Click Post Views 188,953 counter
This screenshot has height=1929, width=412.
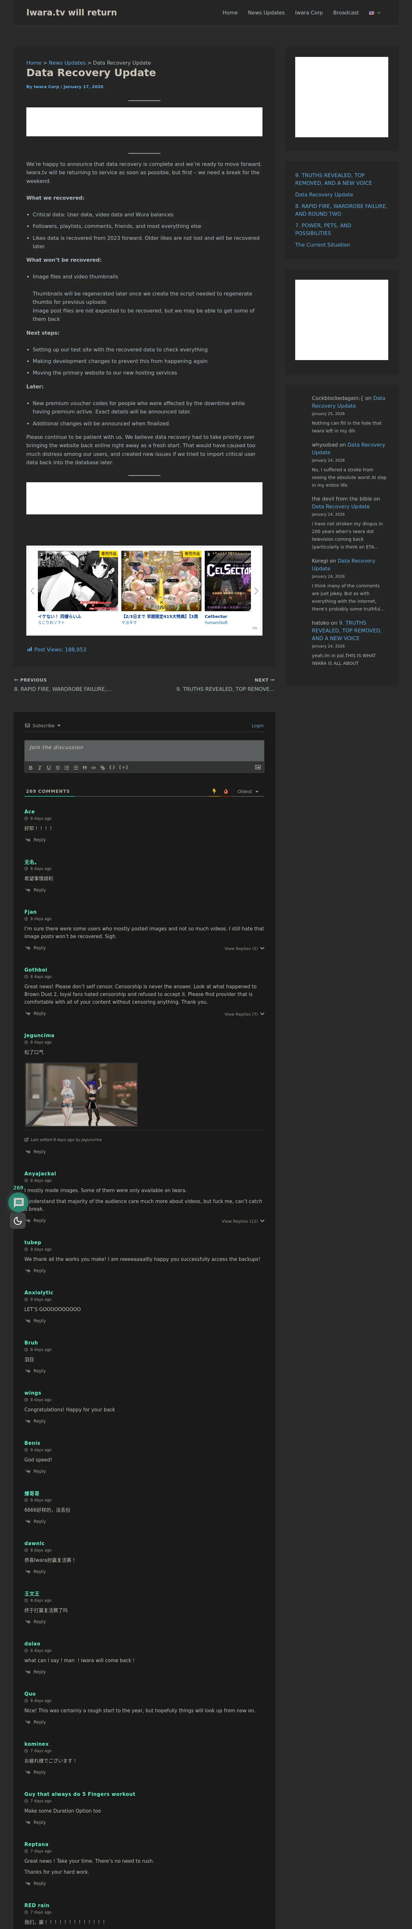coord(56,650)
